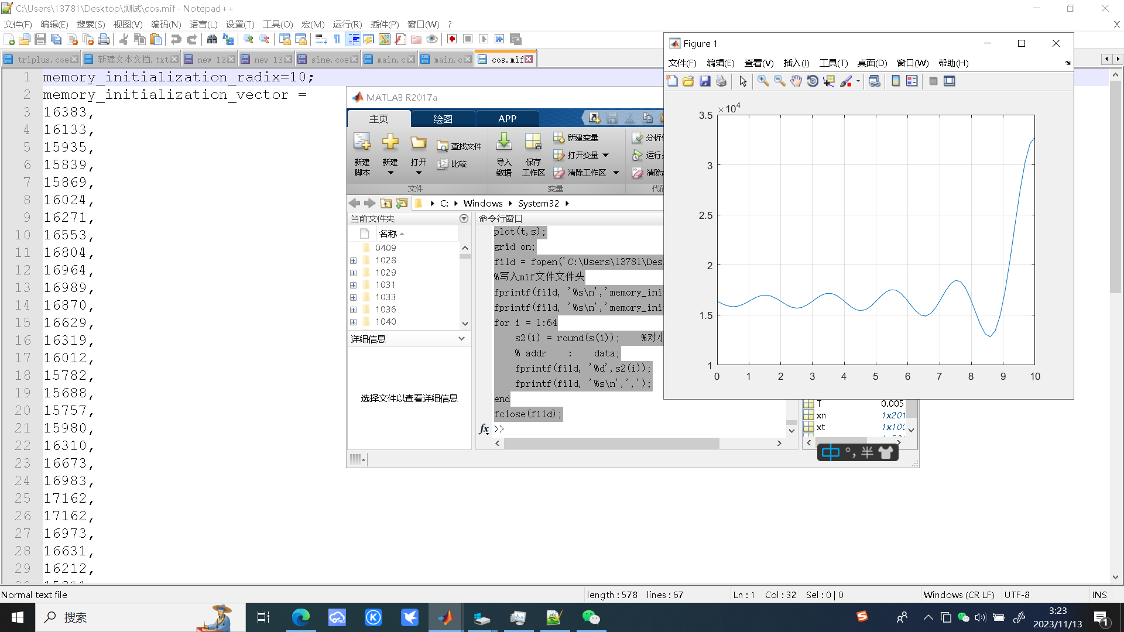
Task: Click Figure 1 print figure icon
Action: pos(721,81)
